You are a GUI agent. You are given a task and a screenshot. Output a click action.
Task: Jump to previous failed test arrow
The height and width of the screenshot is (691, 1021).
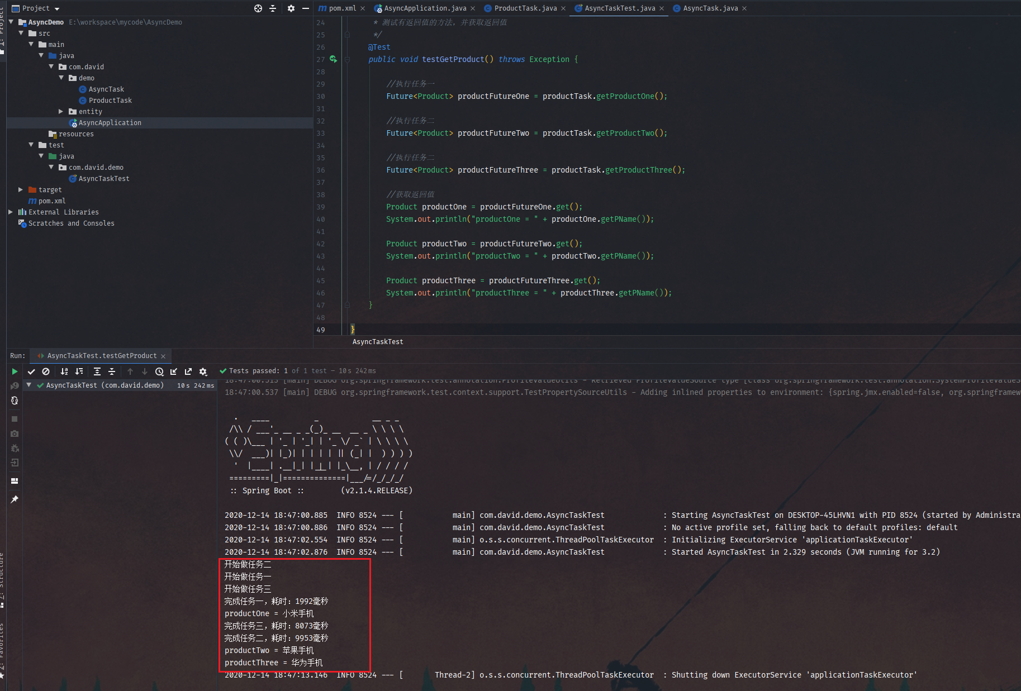[130, 371]
